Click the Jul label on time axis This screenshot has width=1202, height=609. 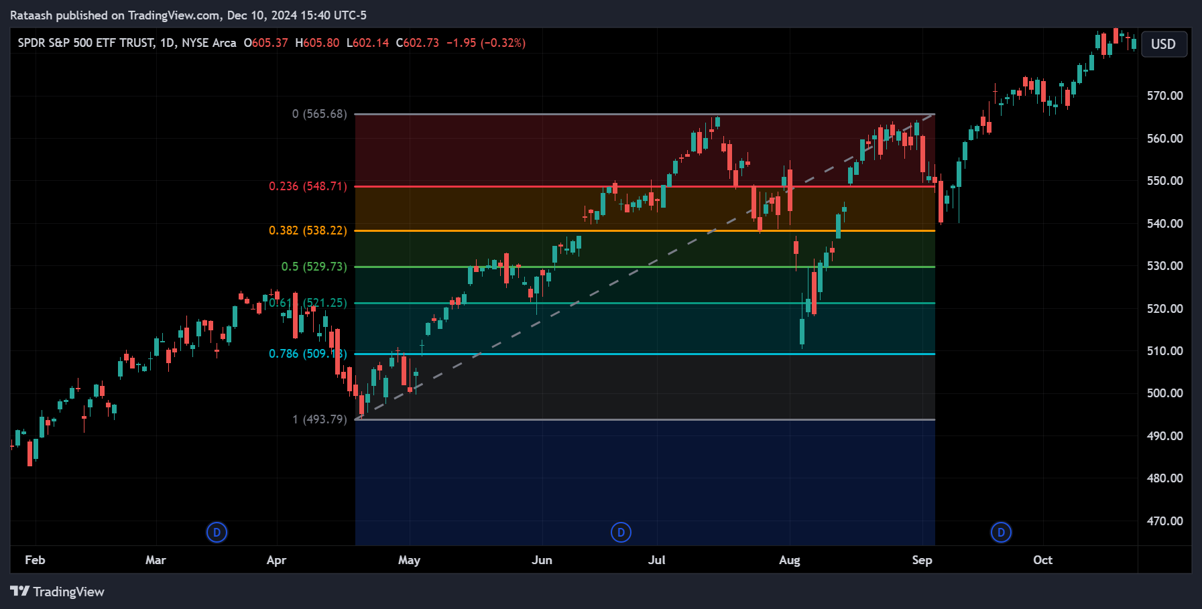pos(657,560)
